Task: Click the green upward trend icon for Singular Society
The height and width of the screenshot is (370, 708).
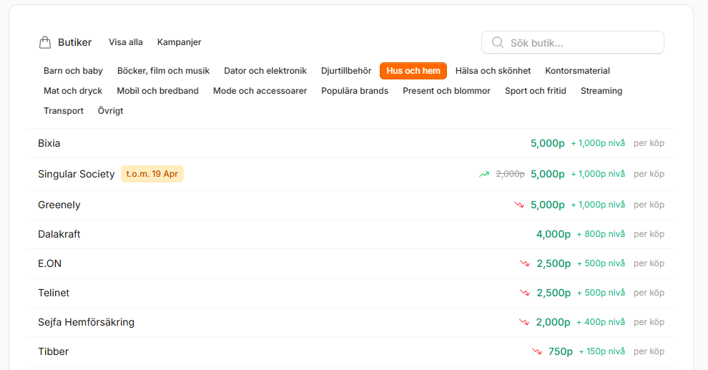Action: tap(484, 174)
